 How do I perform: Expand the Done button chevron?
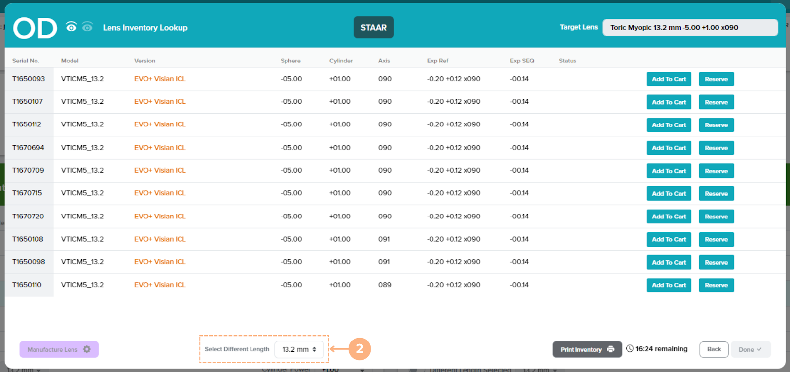pos(759,349)
